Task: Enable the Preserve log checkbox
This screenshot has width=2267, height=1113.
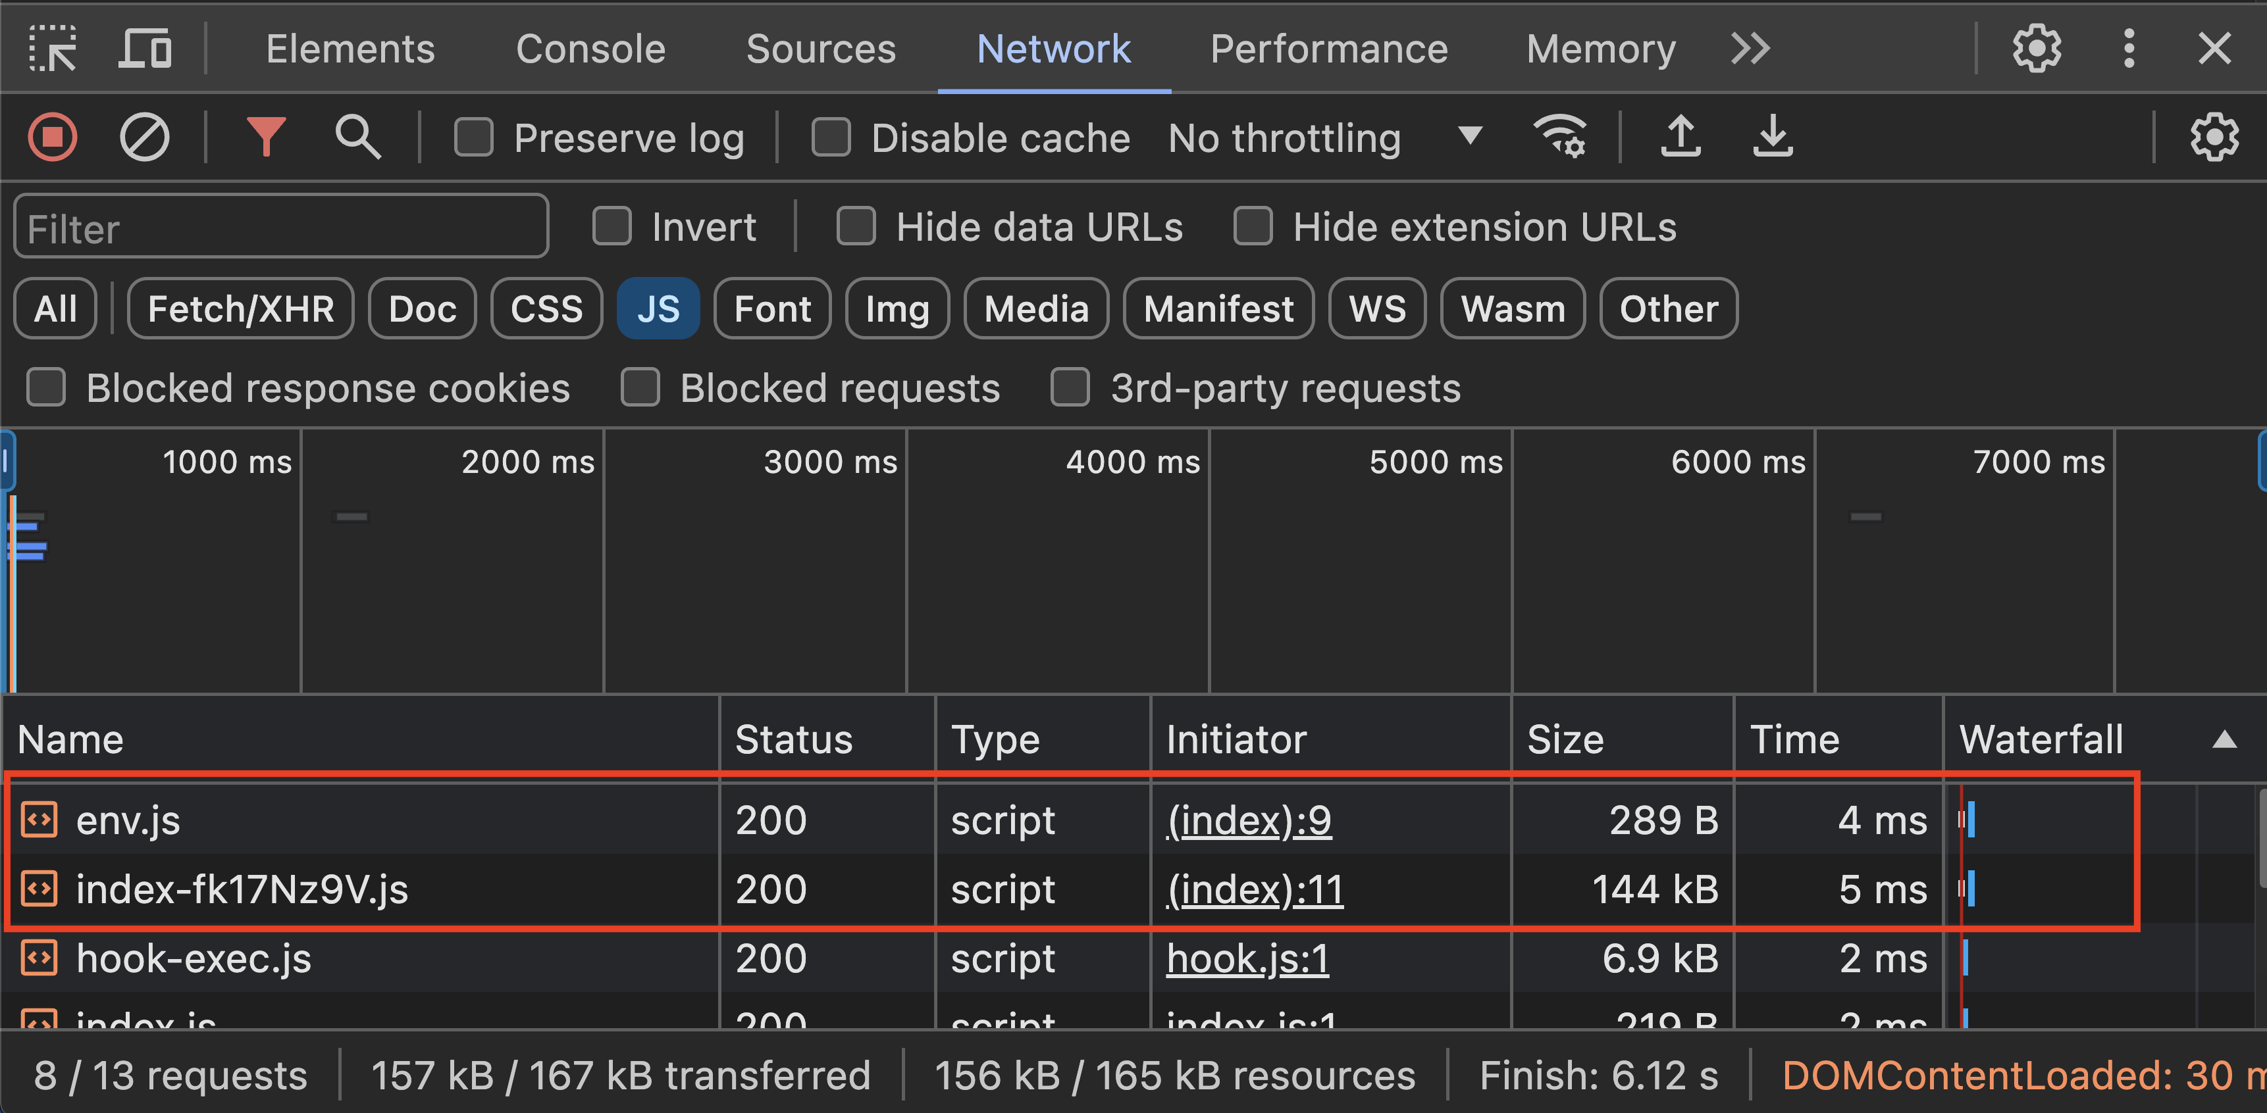Action: click(475, 137)
